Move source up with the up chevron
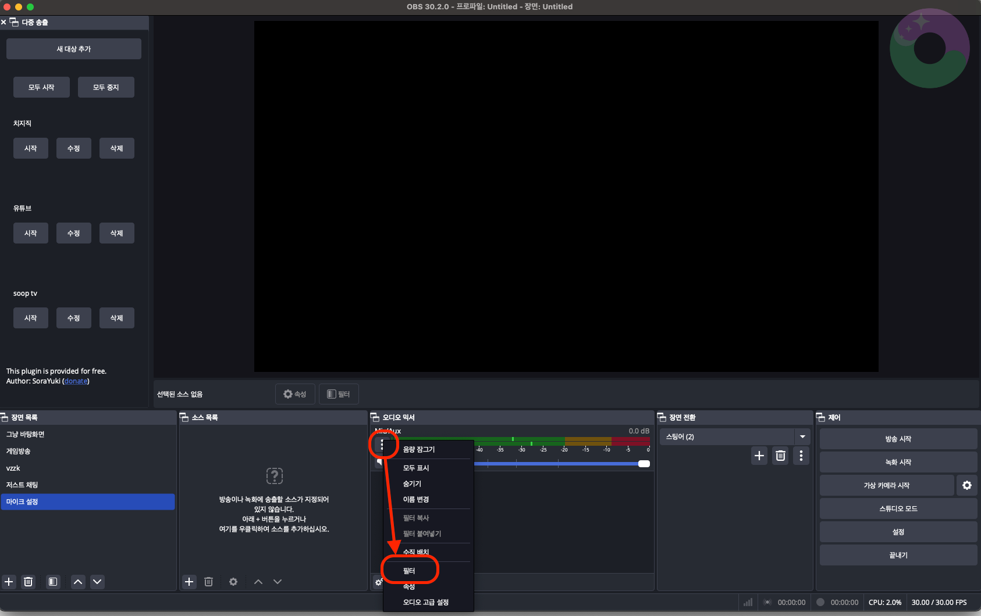 [x=258, y=581]
